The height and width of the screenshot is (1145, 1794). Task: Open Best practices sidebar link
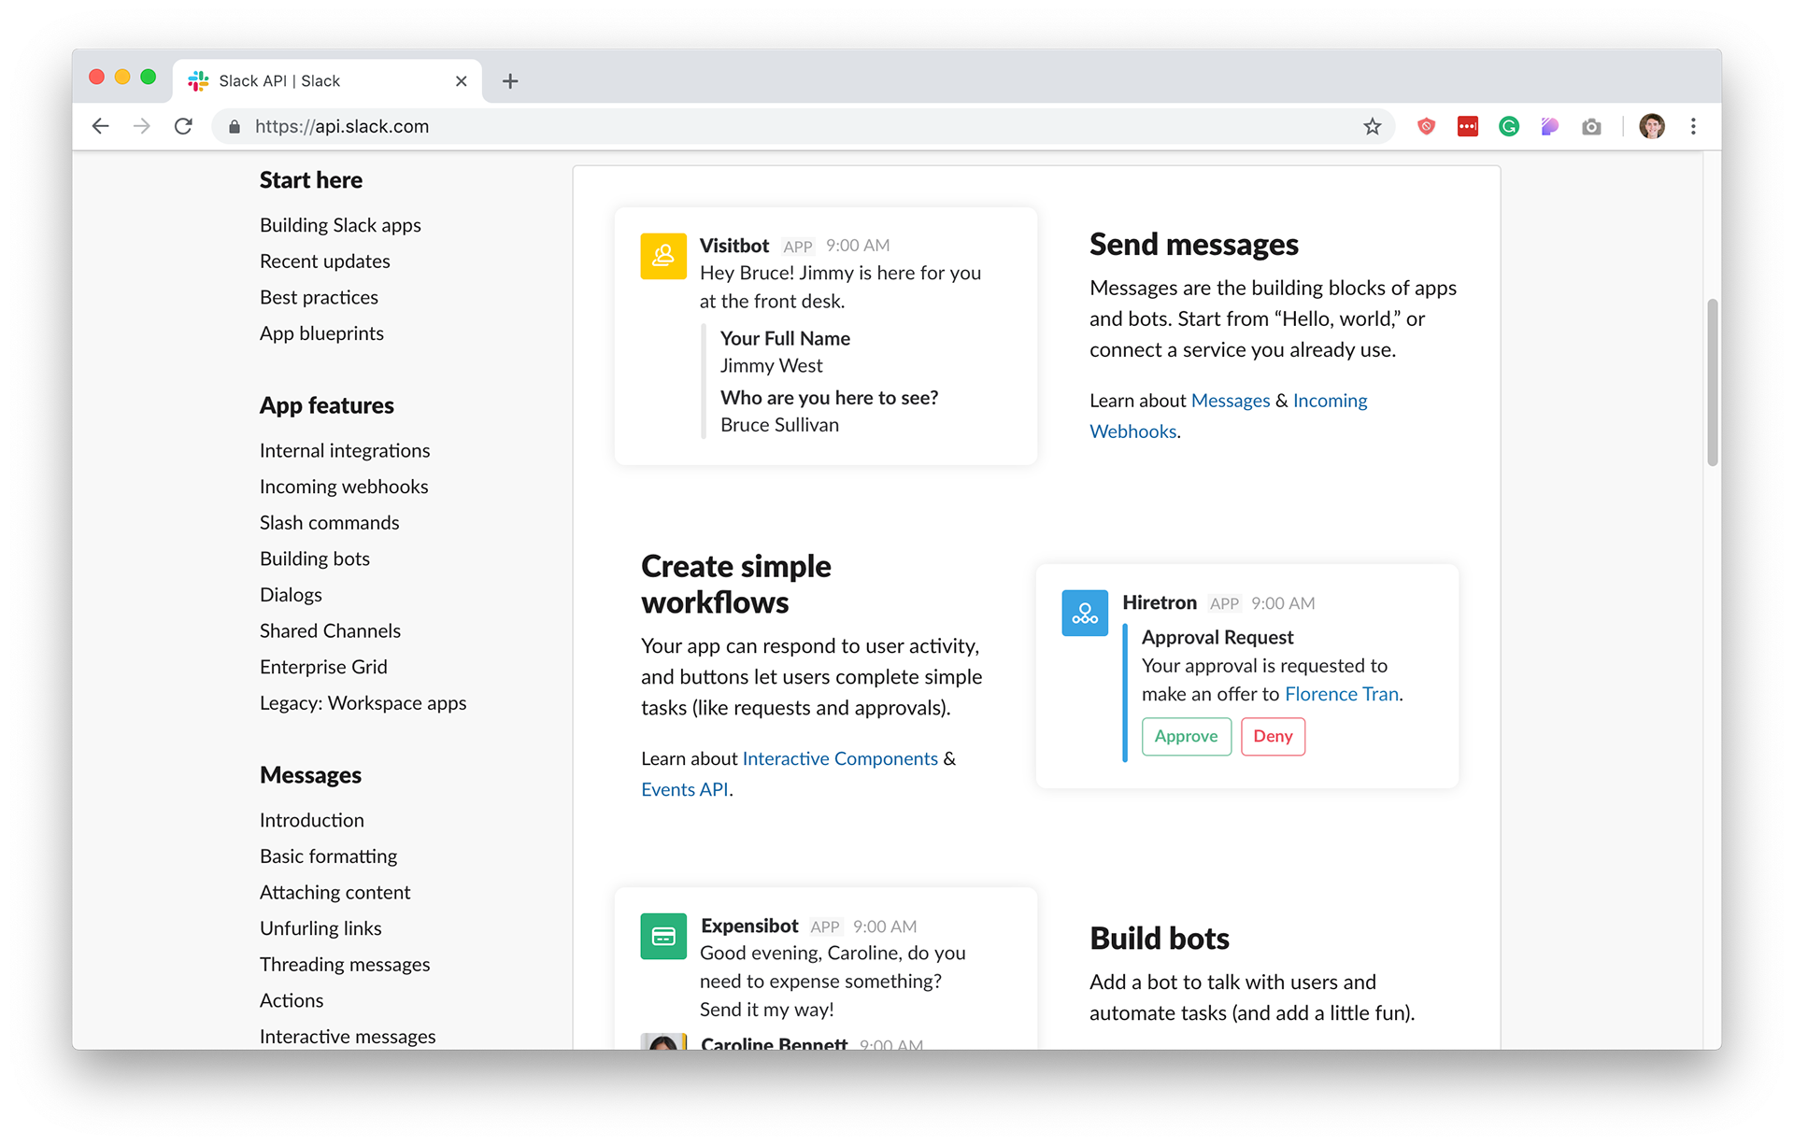[319, 297]
